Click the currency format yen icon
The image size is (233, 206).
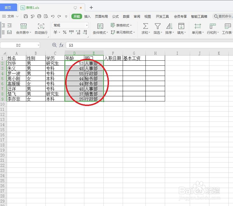(x=55, y=32)
